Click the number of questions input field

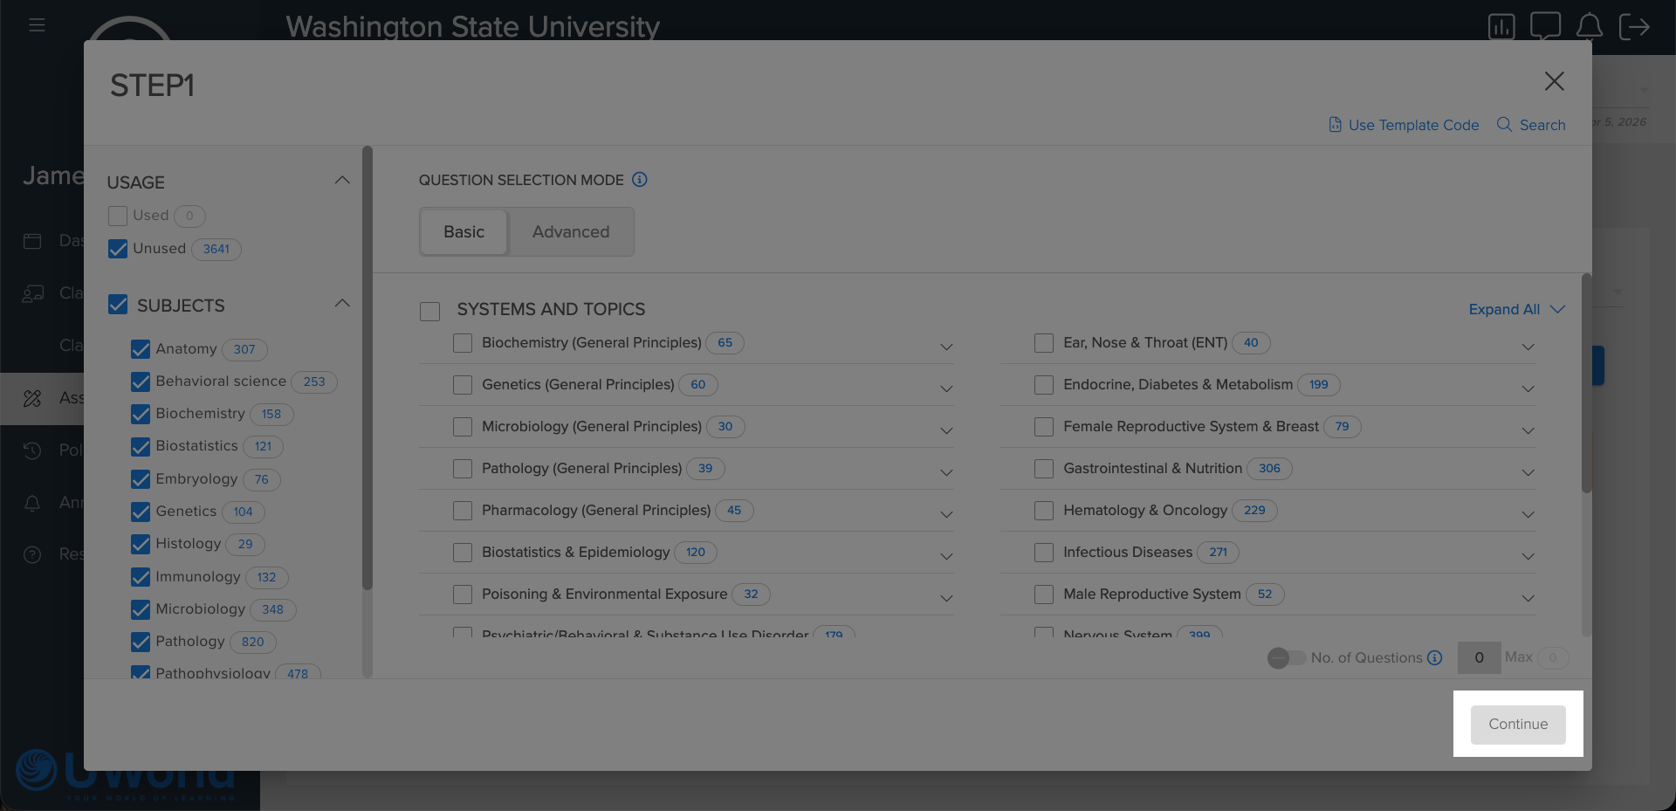pyautogui.click(x=1479, y=657)
